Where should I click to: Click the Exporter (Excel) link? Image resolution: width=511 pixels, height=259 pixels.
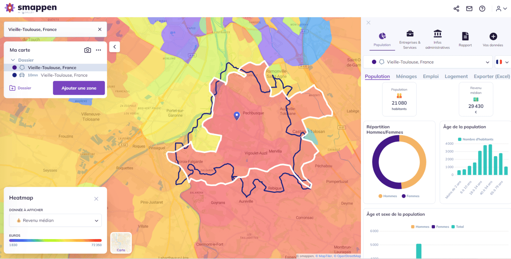[x=492, y=76]
